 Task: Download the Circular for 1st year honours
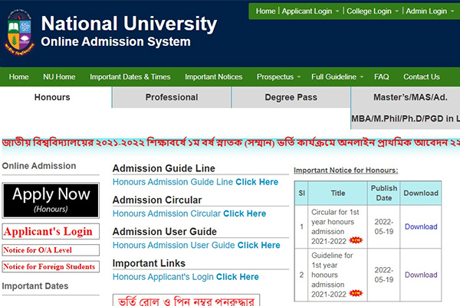click(421, 226)
